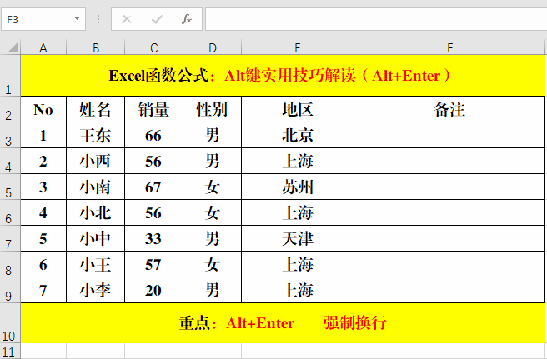Image resolution: width=547 pixels, height=359 pixels.
Task: Click the region cell '苏州'
Action: click(x=298, y=187)
